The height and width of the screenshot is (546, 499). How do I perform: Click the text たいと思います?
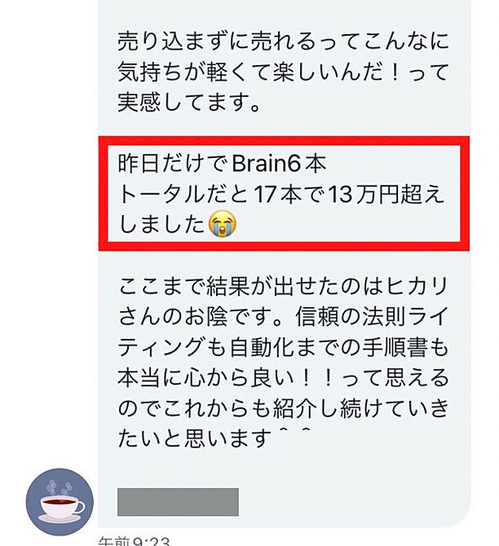coord(194,438)
